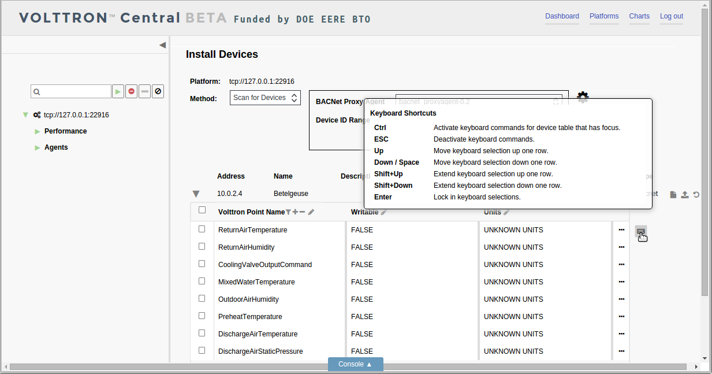Screen dimensions: 712x374
Task: Click the platform gears icon in the tree
Action: point(37,115)
